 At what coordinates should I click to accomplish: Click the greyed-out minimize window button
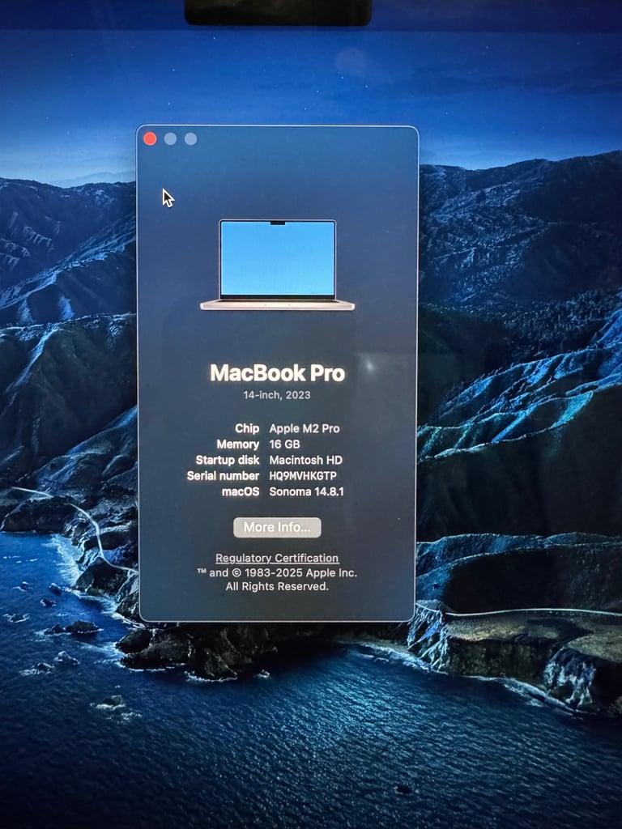coord(170,138)
